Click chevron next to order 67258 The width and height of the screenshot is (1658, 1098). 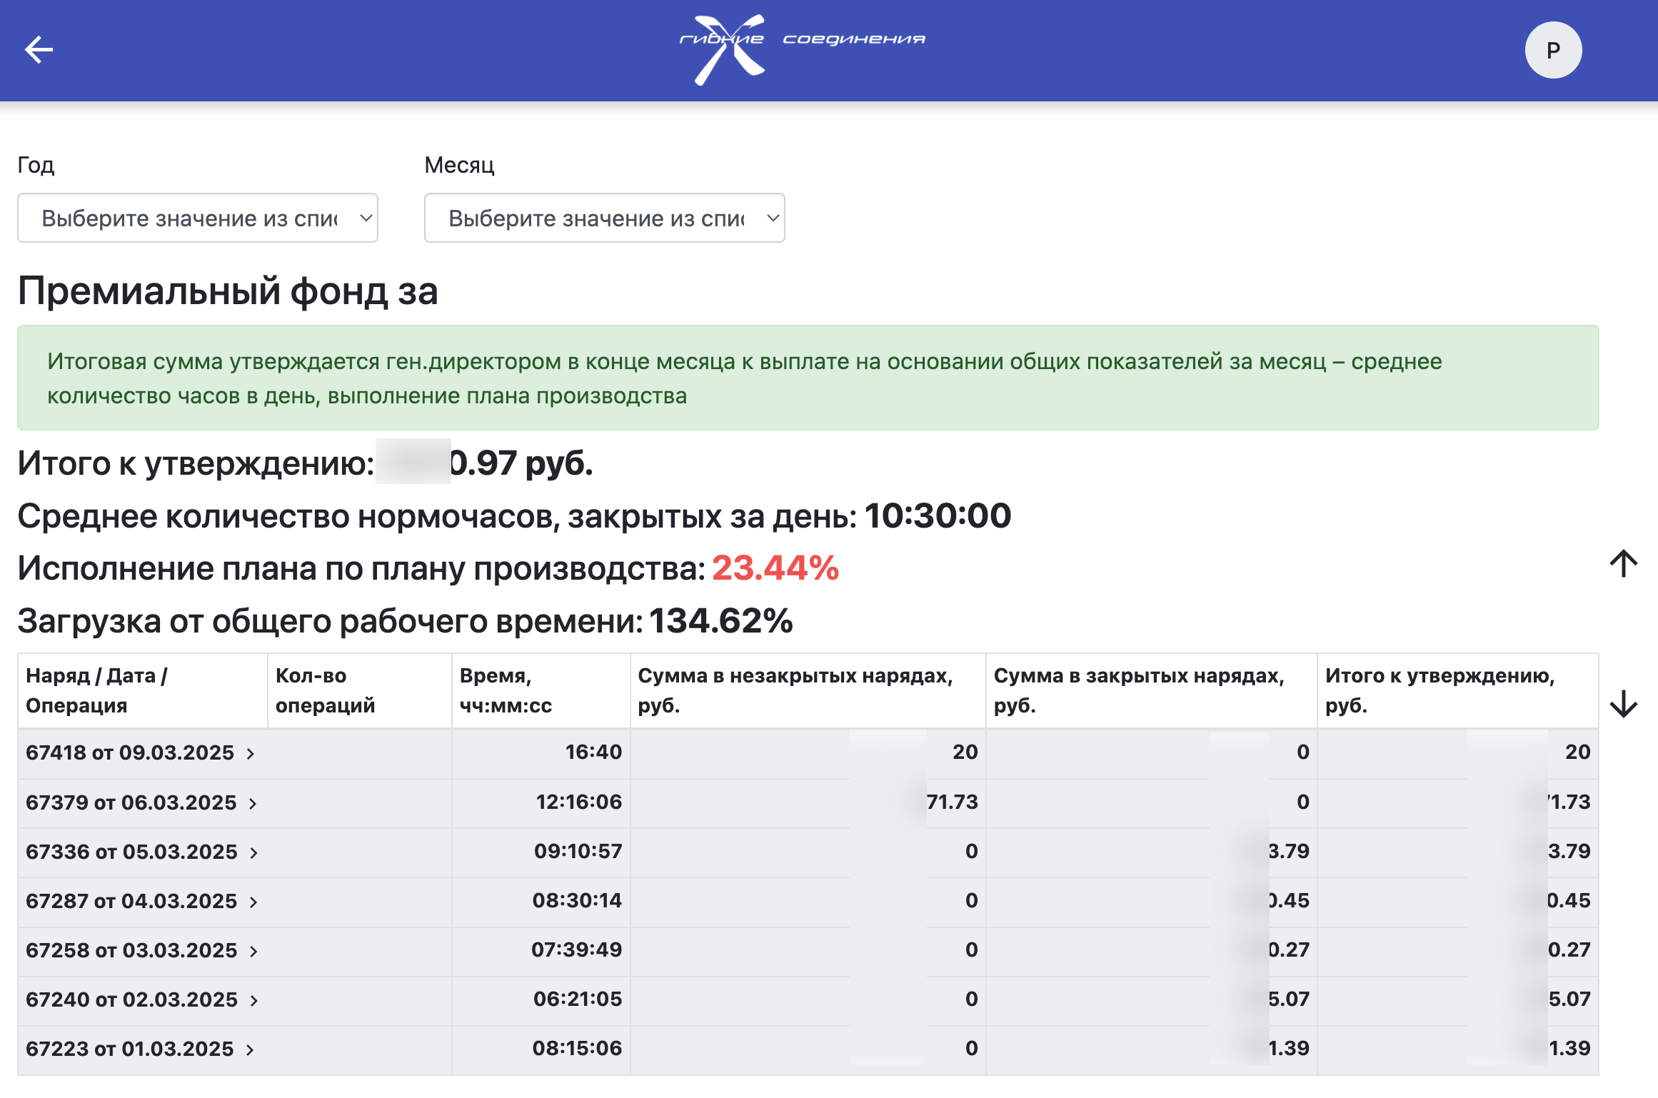coord(253,951)
